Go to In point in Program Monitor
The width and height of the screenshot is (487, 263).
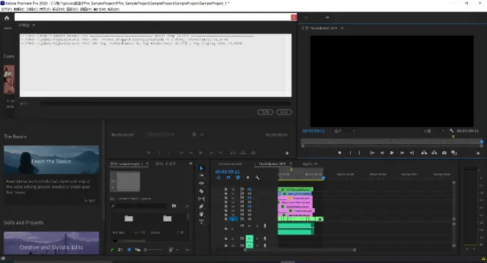(372, 153)
